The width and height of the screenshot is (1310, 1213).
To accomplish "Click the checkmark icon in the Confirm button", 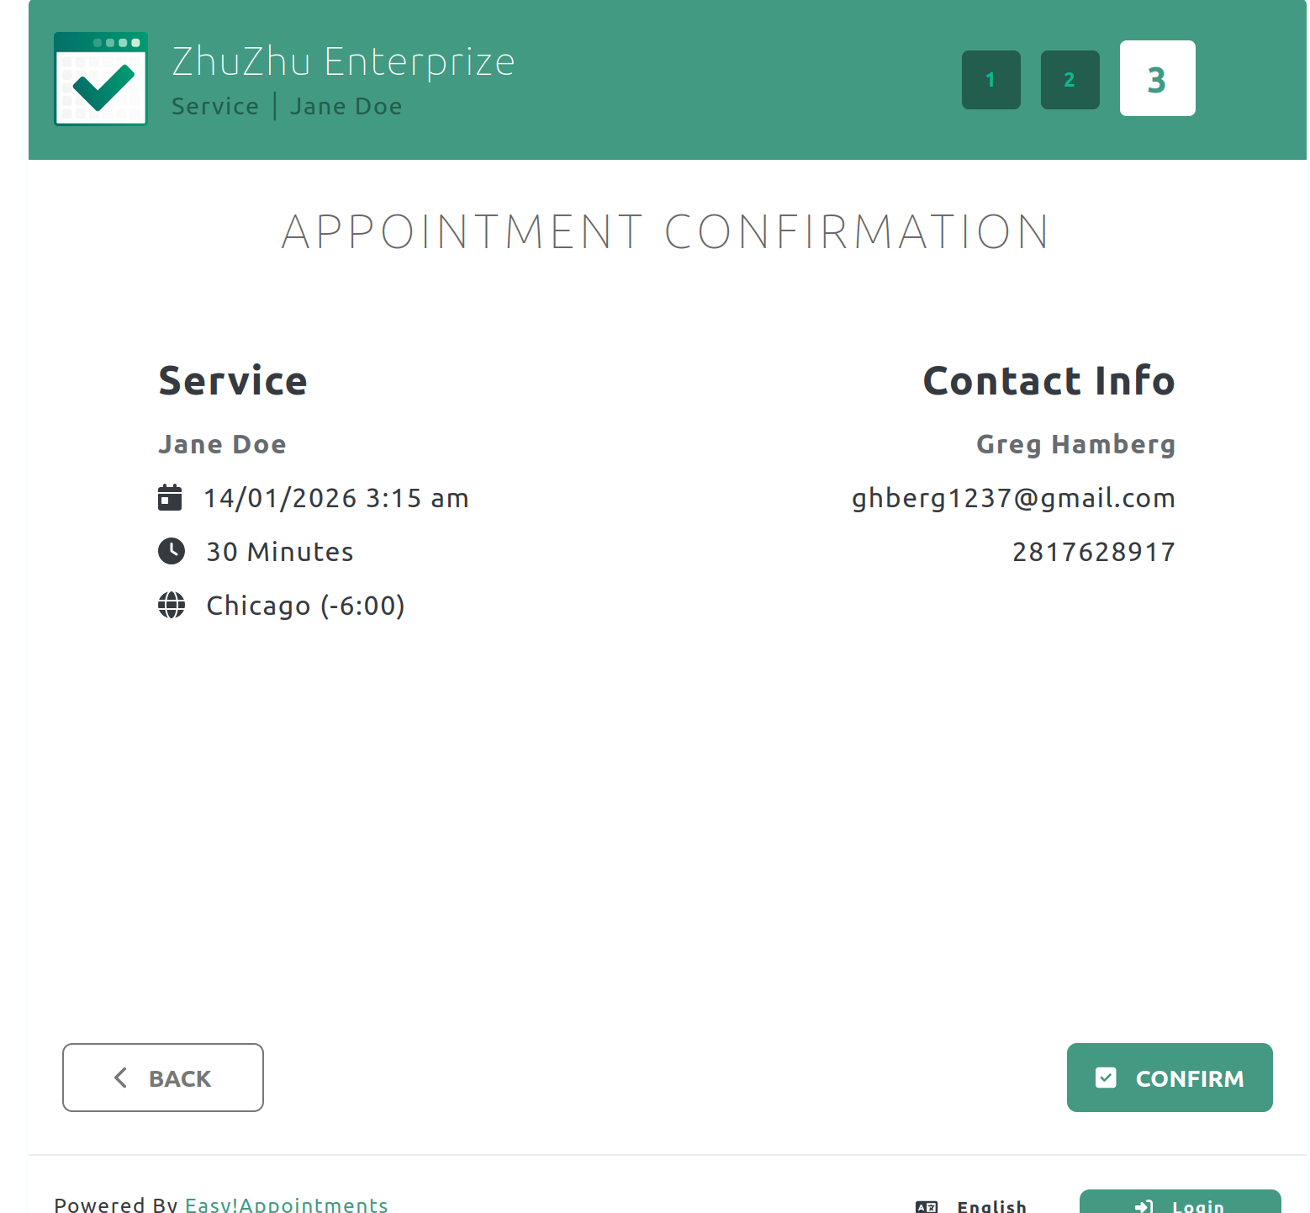I will coord(1106,1078).
